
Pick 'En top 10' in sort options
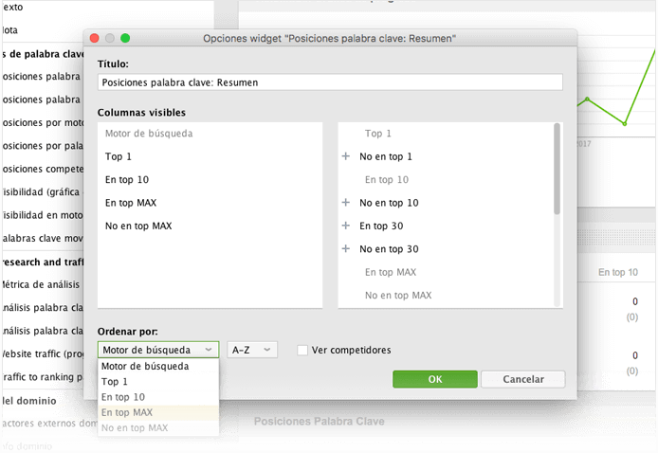pos(124,397)
